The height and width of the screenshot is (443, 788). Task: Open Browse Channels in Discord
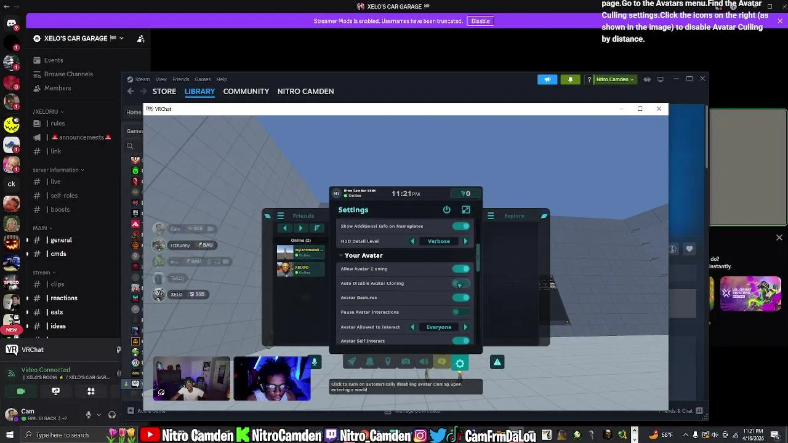(68, 74)
